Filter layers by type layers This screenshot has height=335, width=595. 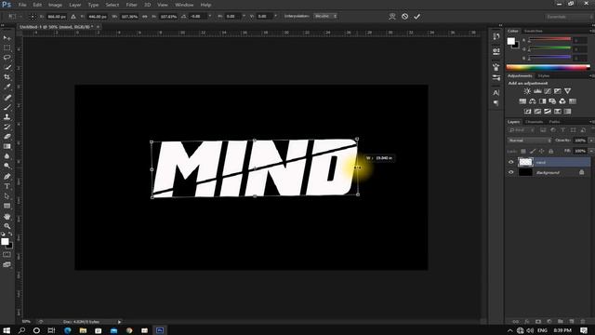tap(563, 130)
